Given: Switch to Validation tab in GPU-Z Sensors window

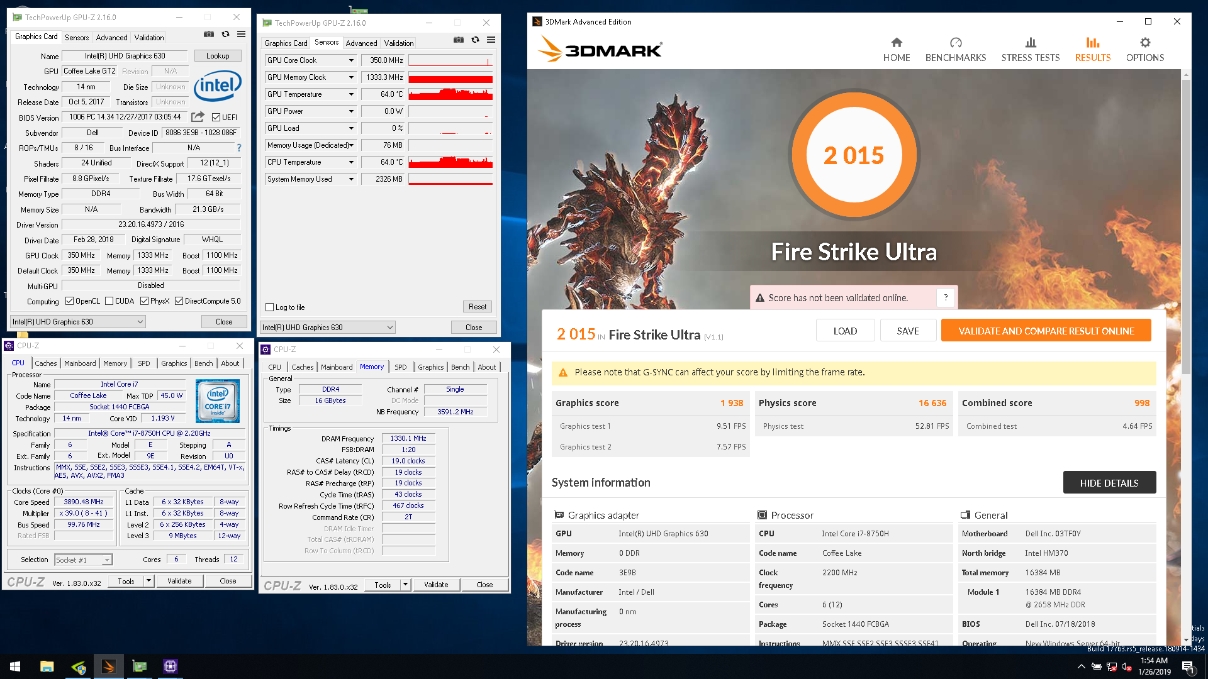Looking at the screenshot, I should pos(399,43).
